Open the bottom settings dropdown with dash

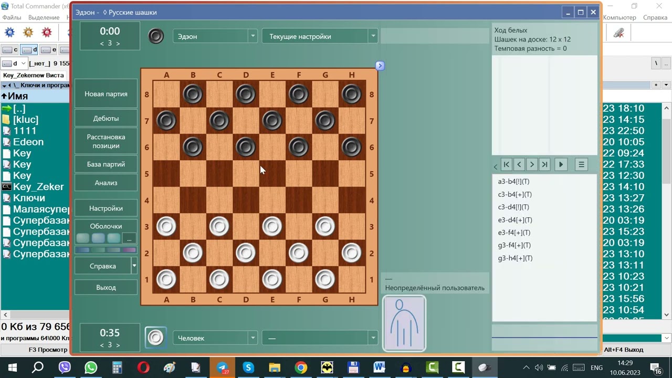(x=373, y=338)
